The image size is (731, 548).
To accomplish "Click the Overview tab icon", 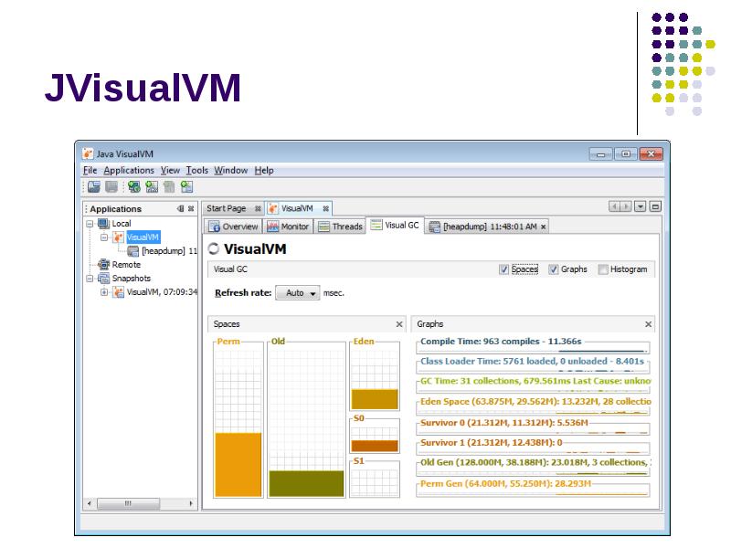I will [215, 227].
